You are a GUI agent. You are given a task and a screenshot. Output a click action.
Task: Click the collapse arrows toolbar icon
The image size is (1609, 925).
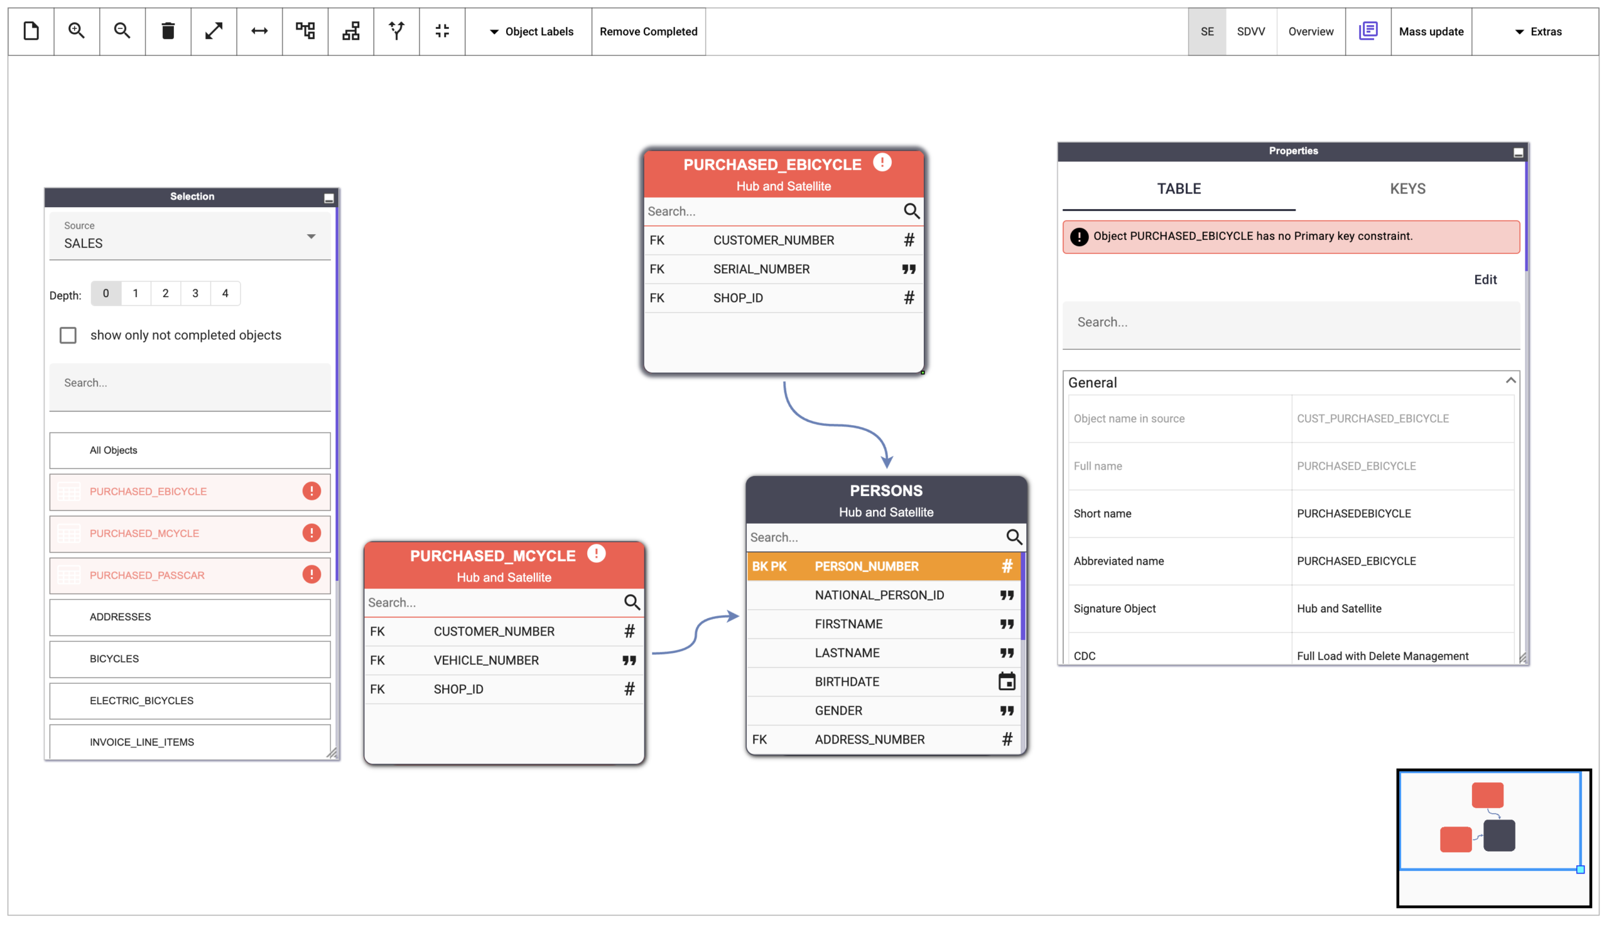[x=442, y=31]
